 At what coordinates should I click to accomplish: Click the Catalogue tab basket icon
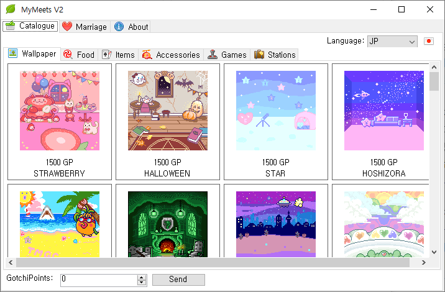pyautogui.click(x=10, y=25)
